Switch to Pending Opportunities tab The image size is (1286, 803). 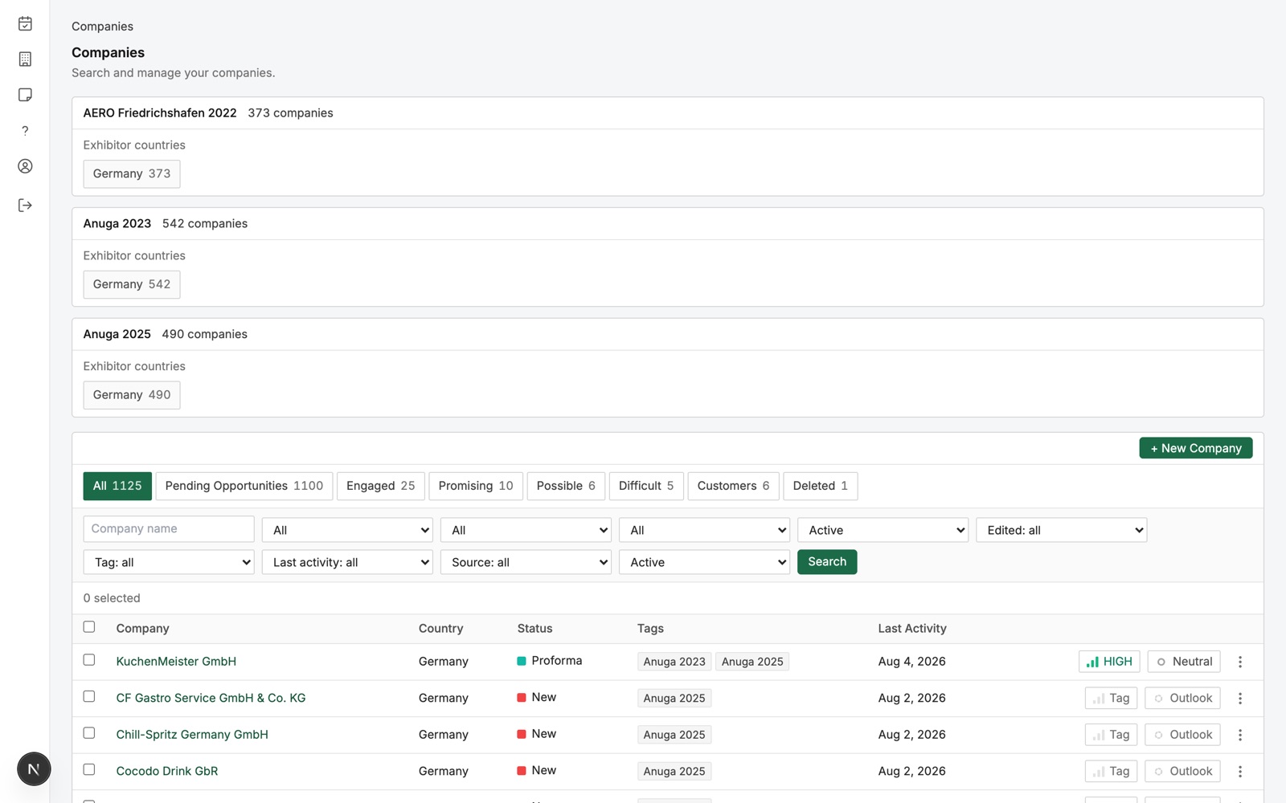(244, 486)
